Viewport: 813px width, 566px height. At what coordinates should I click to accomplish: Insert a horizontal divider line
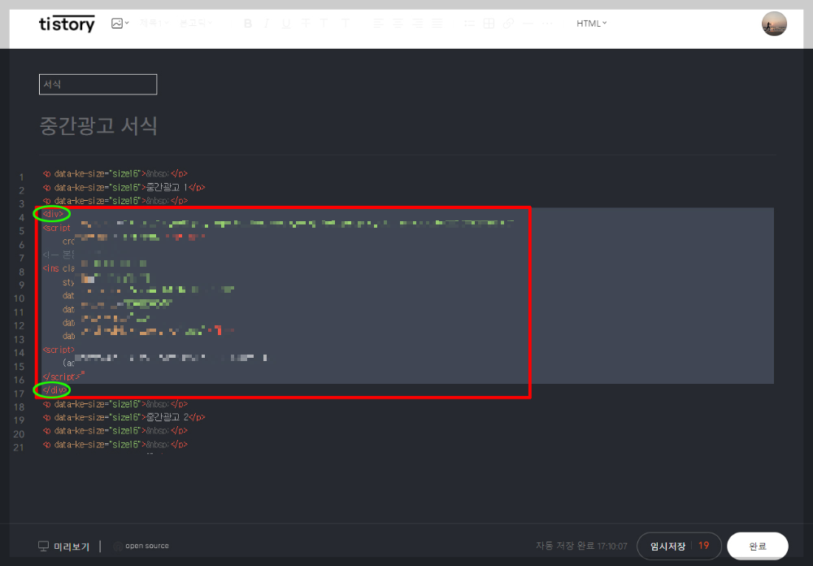(528, 24)
